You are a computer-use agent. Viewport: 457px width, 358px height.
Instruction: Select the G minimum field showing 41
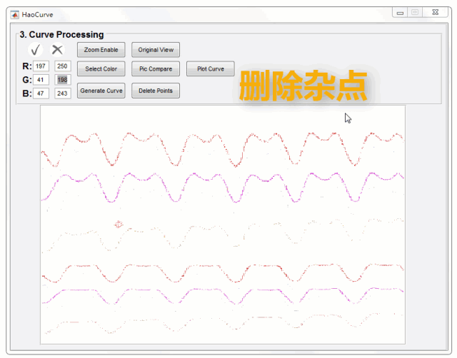point(41,80)
